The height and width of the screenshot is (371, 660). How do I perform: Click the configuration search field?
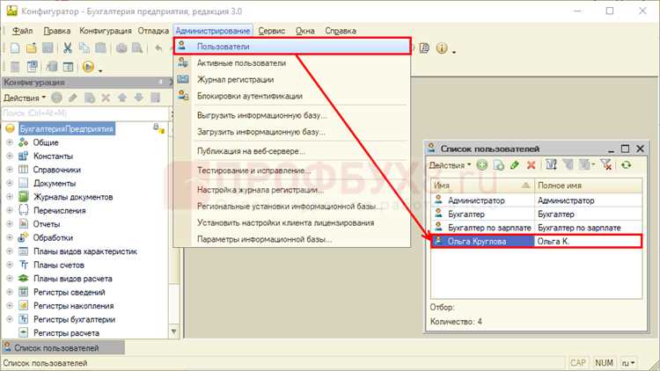(x=85, y=113)
